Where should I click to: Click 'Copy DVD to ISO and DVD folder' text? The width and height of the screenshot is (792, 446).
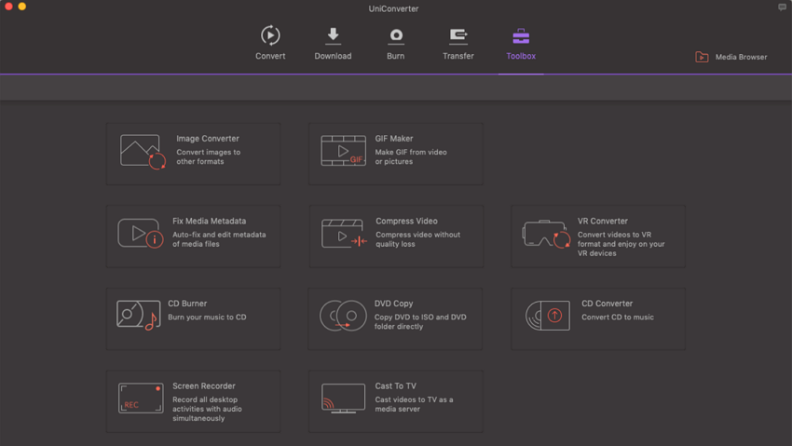pyautogui.click(x=420, y=322)
